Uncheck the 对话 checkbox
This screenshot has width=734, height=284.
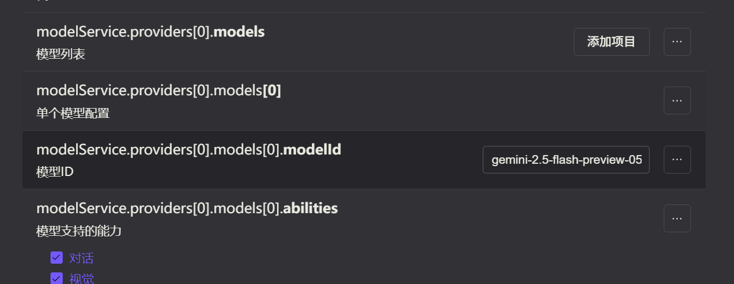[56, 258]
